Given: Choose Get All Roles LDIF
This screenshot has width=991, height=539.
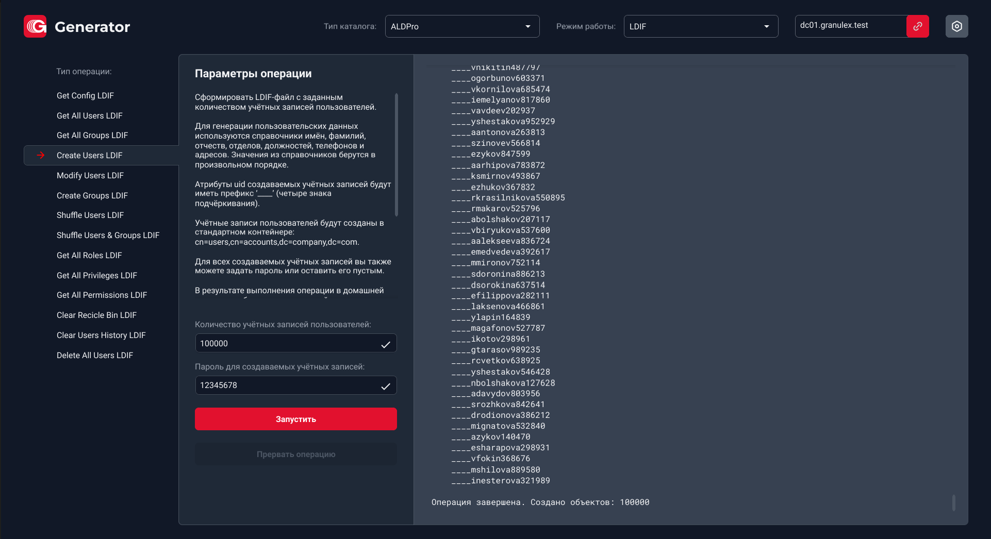Looking at the screenshot, I should (89, 255).
